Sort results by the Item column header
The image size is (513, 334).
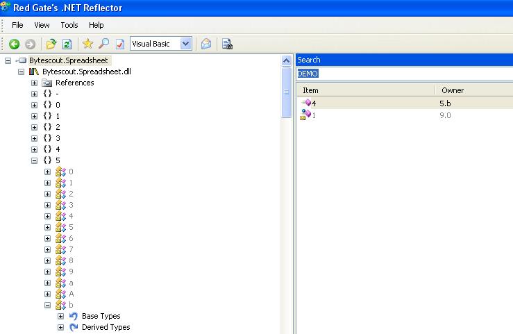click(366, 90)
